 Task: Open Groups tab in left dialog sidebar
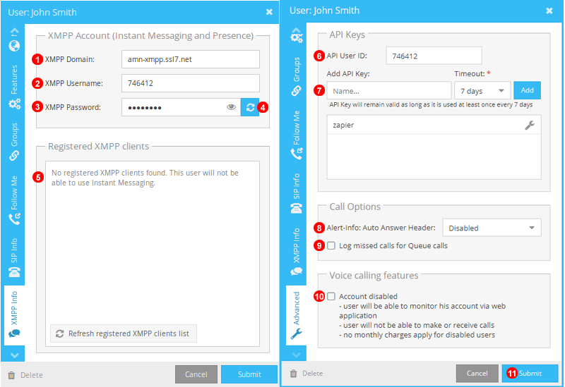pos(14,142)
